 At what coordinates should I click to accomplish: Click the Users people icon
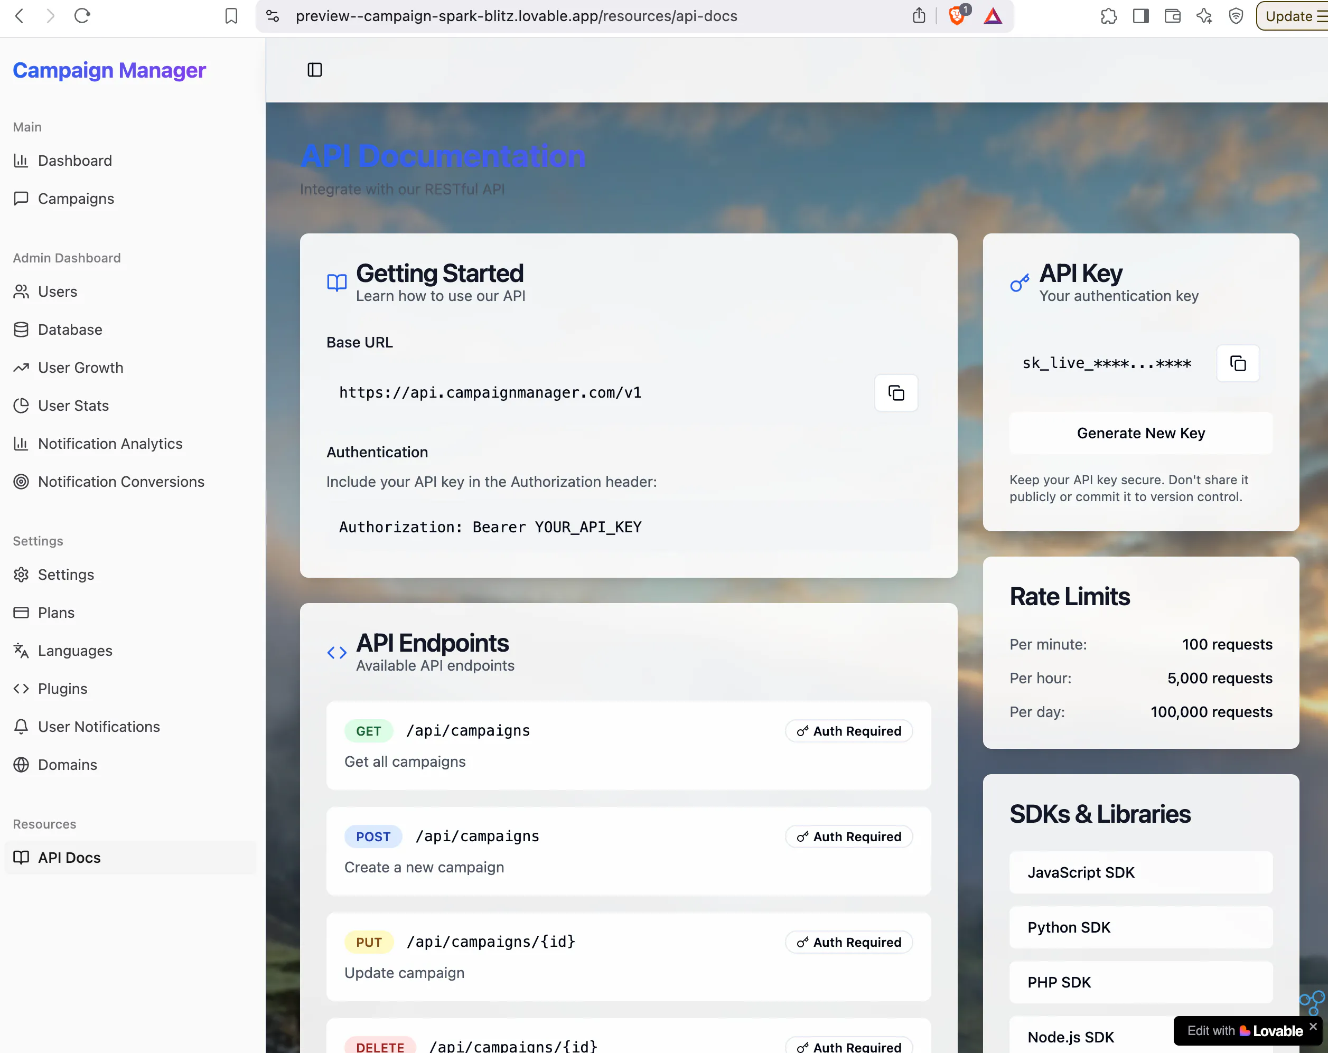tap(21, 292)
